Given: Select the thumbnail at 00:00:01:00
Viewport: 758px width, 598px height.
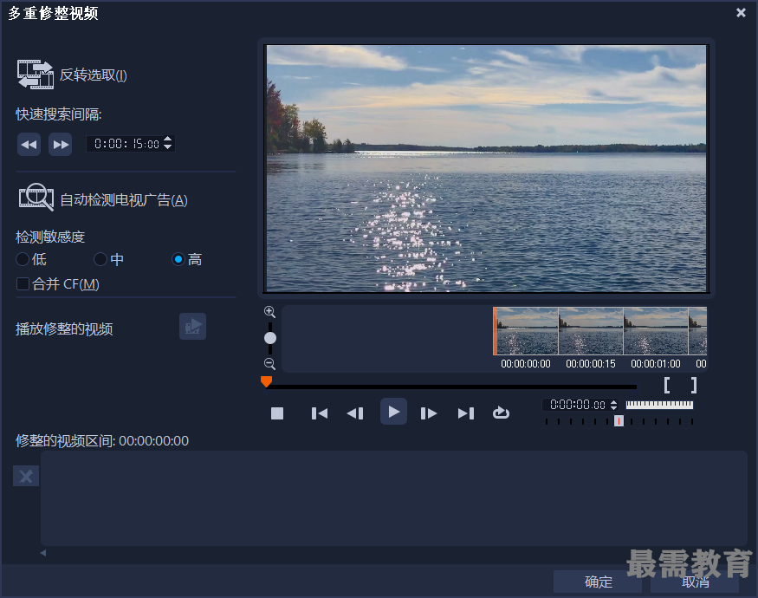Looking at the screenshot, I should (x=656, y=331).
